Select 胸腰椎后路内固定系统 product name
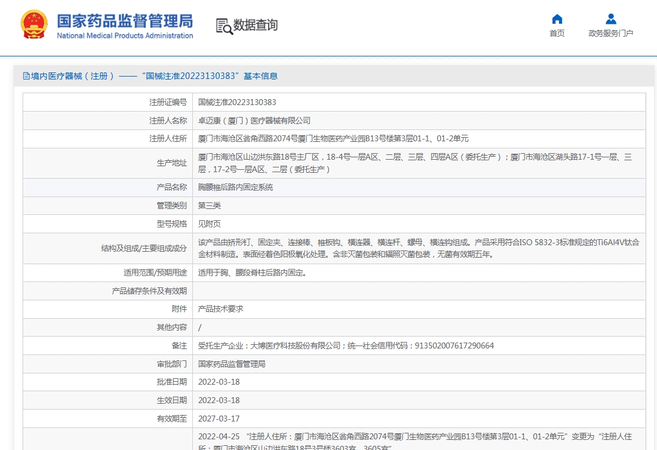The image size is (657, 450). 236,187
